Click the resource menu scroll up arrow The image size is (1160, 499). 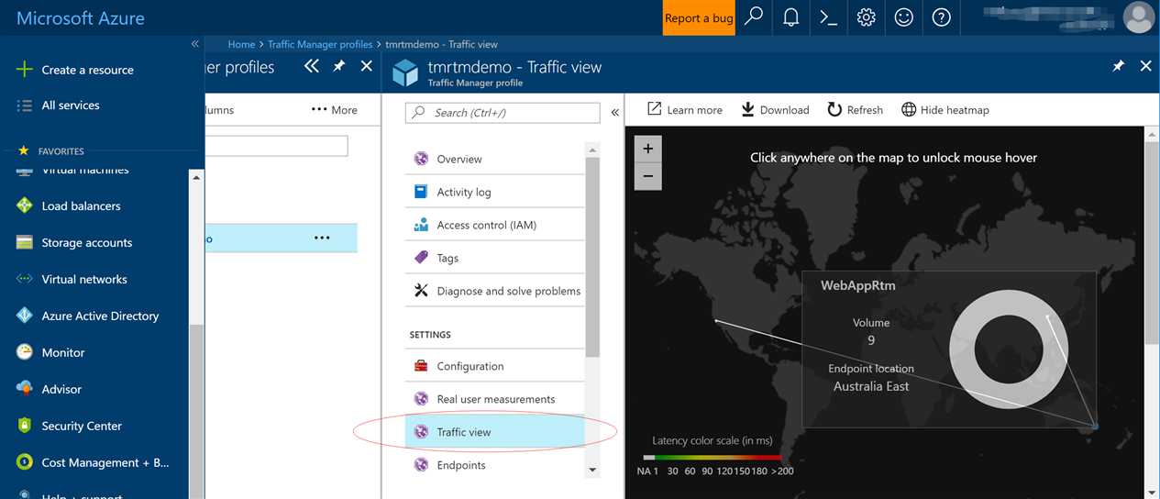click(592, 150)
